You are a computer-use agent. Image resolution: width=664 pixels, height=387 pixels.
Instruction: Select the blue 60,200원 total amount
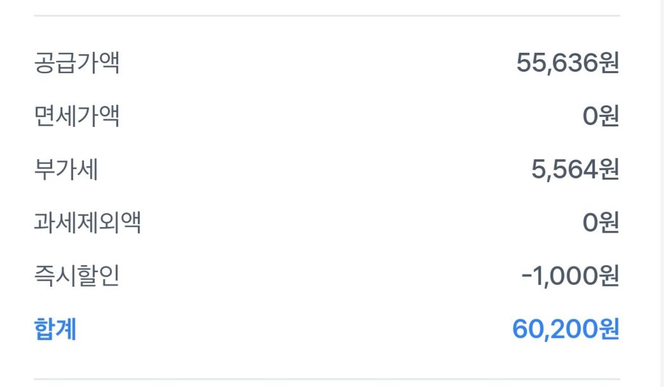pos(566,330)
